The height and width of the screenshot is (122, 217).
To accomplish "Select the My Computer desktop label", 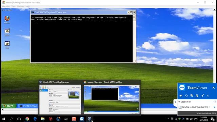I will 7,10.
